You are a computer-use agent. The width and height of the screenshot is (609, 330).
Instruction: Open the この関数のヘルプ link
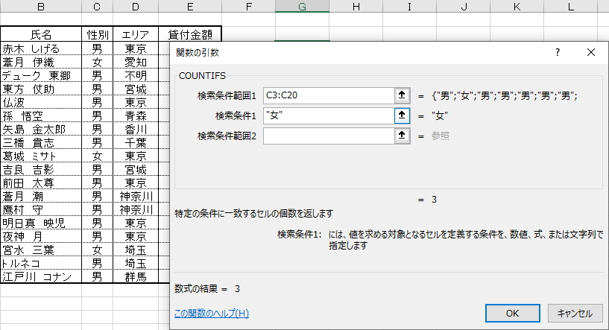211,314
